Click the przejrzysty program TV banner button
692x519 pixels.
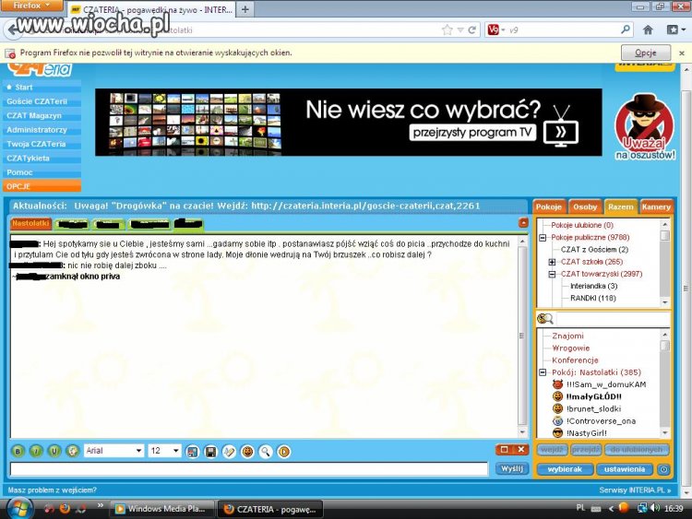[x=472, y=133]
